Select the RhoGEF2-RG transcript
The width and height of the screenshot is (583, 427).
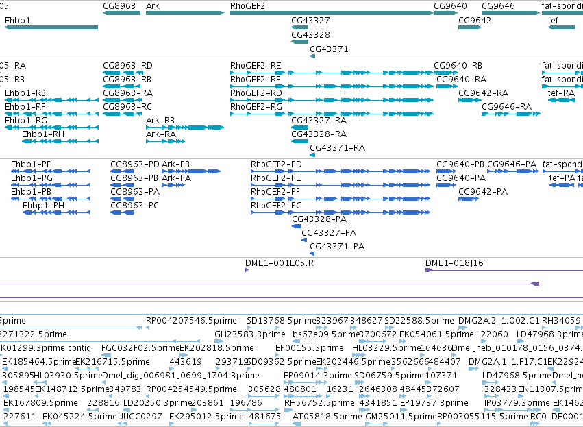tap(332, 114)
